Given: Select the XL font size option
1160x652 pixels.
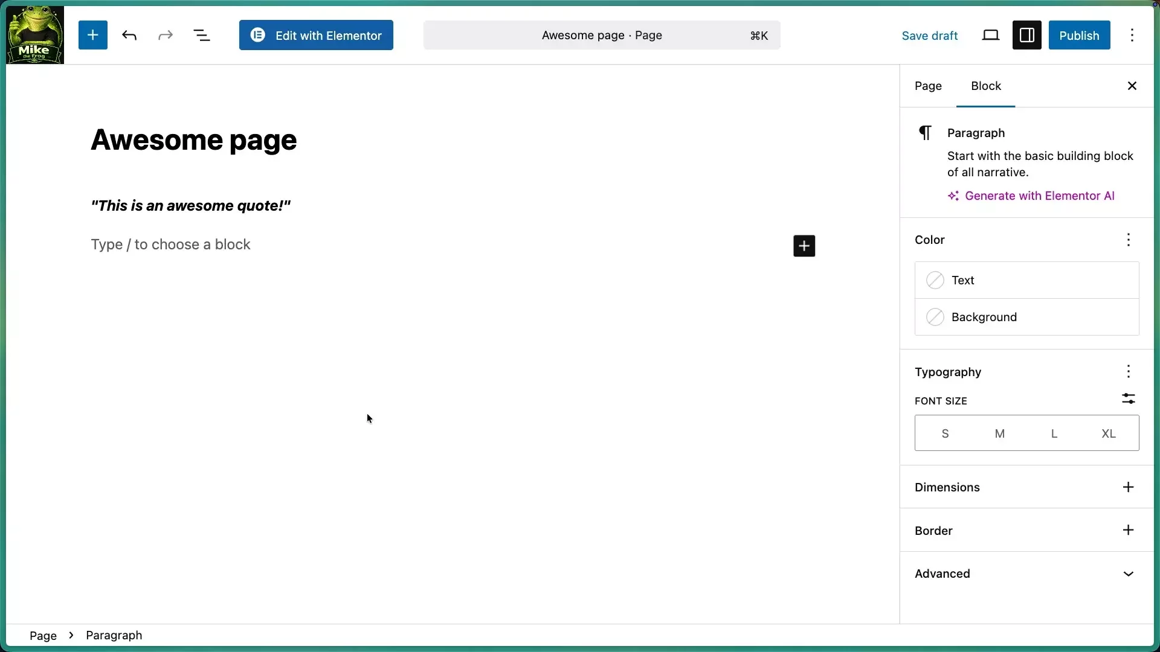Looking at the screenshot, I should [1109, 433].
